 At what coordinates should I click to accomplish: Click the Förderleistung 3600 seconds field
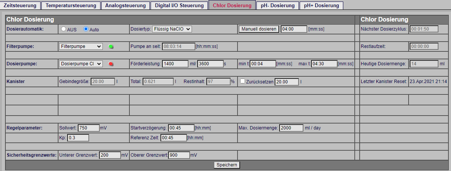click(211, 64)
